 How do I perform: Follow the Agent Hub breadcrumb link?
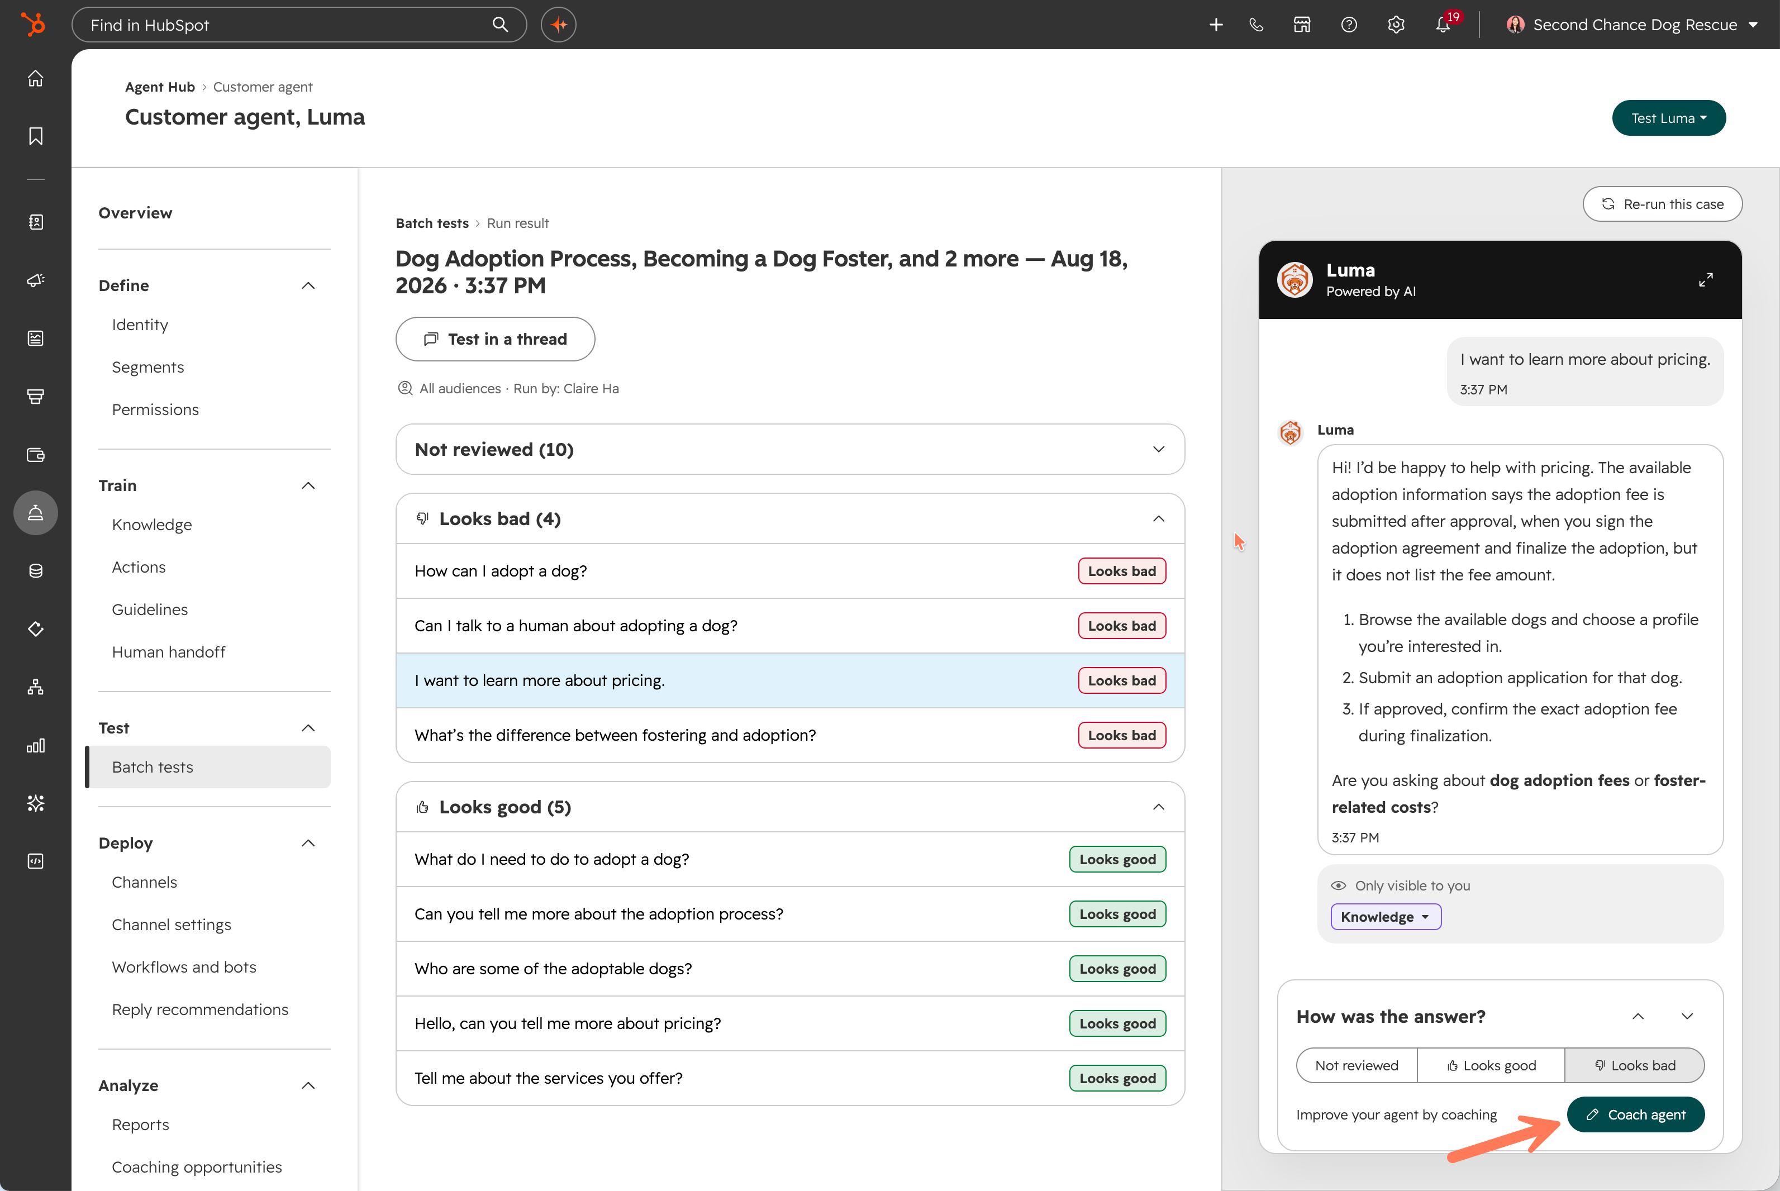[160, 87]
